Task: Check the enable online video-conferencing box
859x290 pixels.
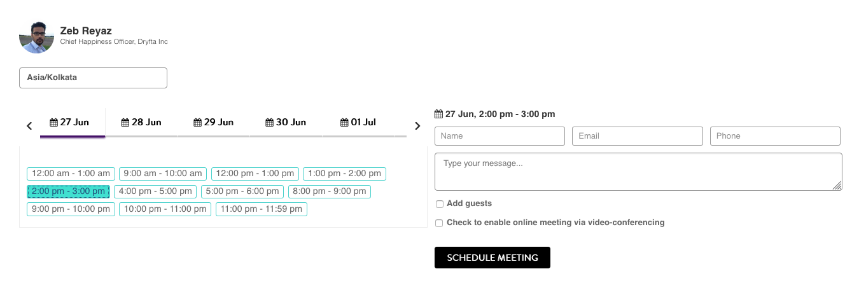Action: coord(440,223)
